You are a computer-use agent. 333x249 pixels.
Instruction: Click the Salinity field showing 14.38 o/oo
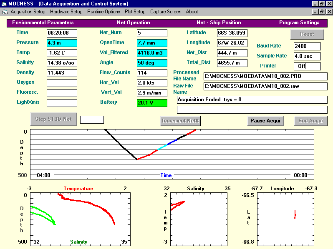click(x=62, y=63)
